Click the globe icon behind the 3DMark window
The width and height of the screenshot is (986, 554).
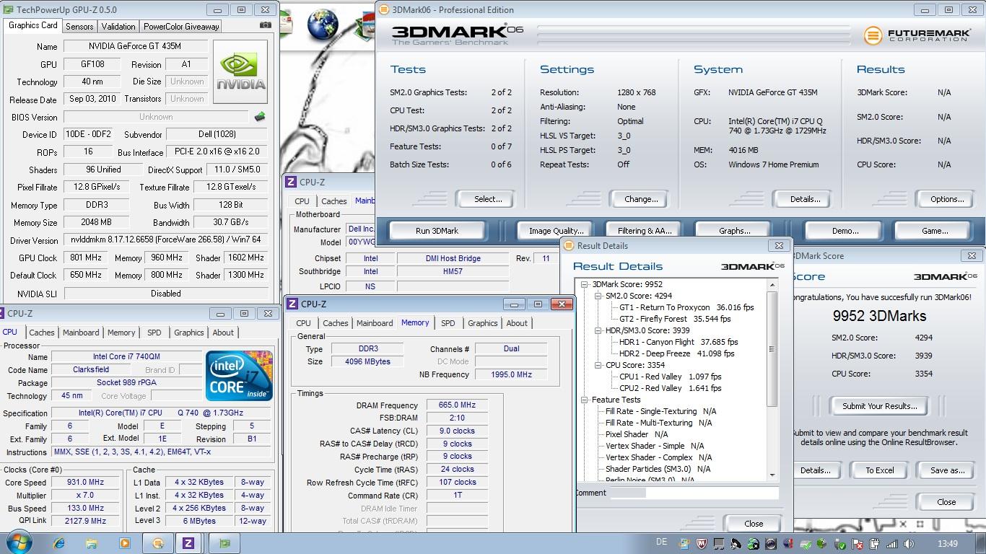click(323, 25)
